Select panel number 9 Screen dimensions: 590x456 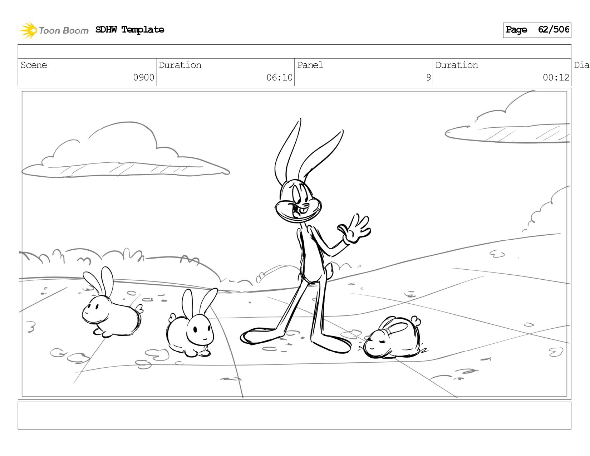pyautogui.click(x=428, y=78)
